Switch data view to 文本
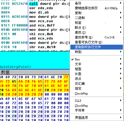This screenshot has width=124, height=121. coord(97,64)
